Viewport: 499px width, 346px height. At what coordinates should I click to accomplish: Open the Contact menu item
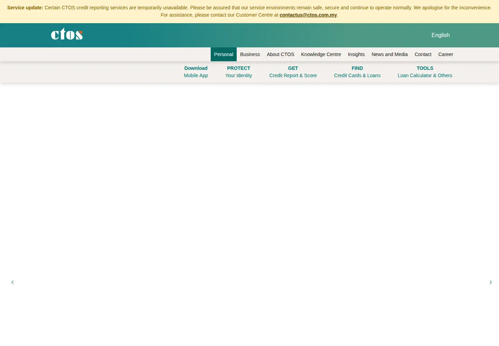tap(423, 54)
